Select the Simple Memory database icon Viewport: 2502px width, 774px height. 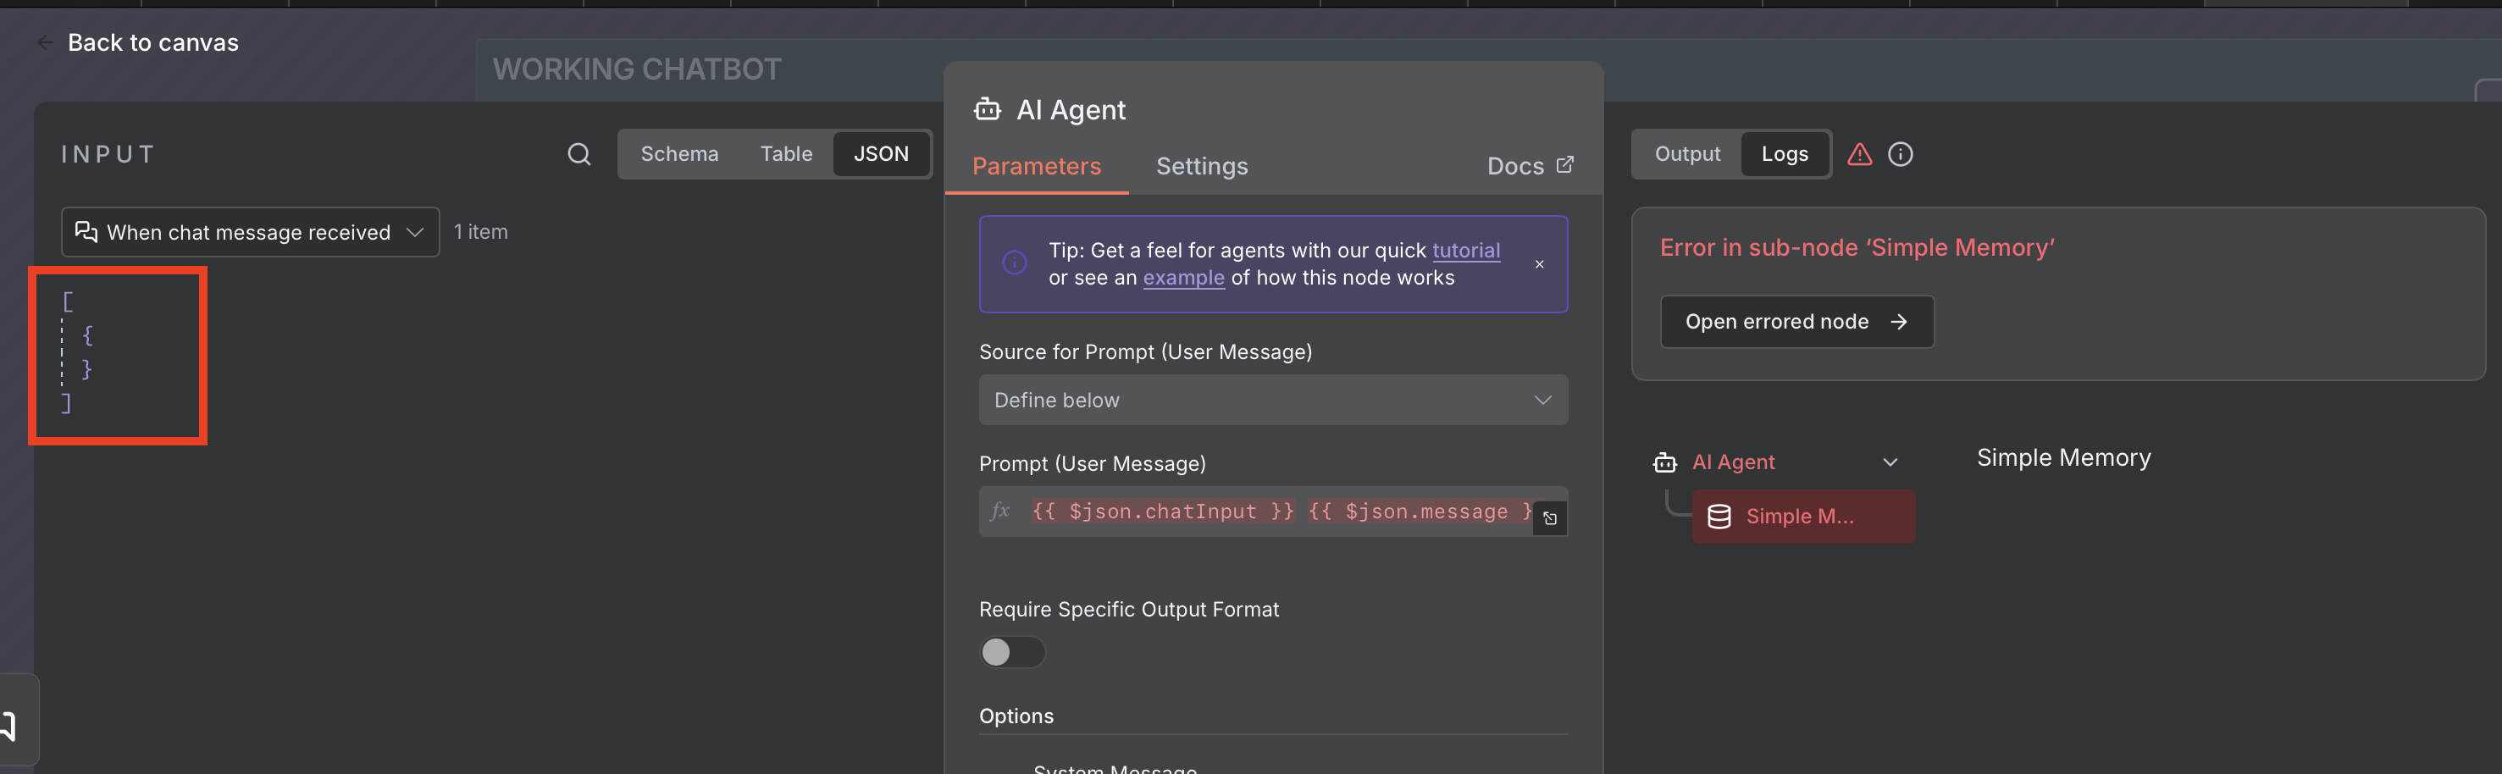(1719, 517)
